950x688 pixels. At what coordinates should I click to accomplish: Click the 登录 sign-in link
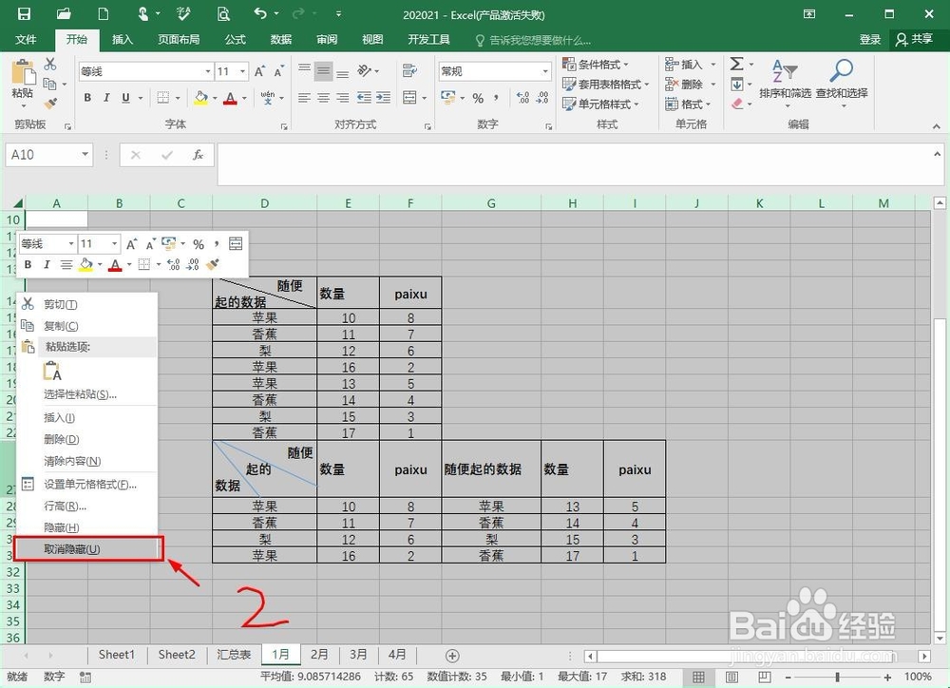pyautogui.click(x=870, y=39)
